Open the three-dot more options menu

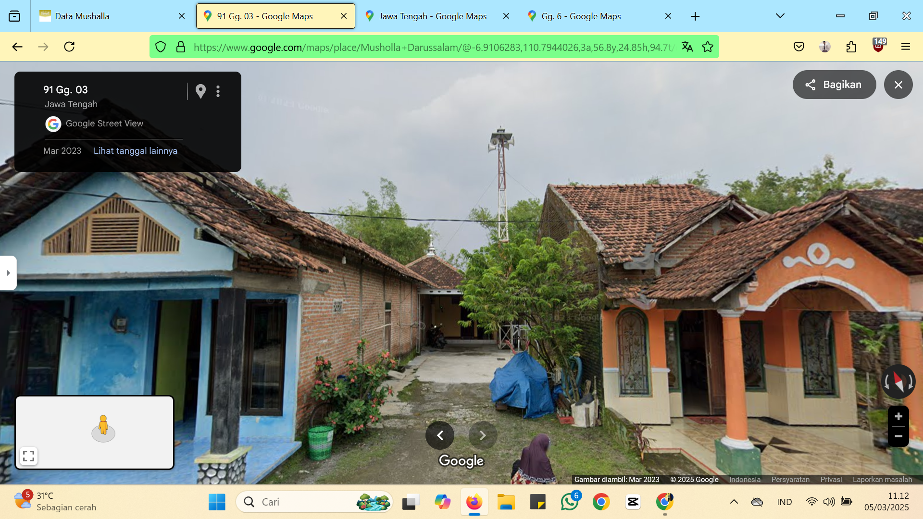coord(218,91)
